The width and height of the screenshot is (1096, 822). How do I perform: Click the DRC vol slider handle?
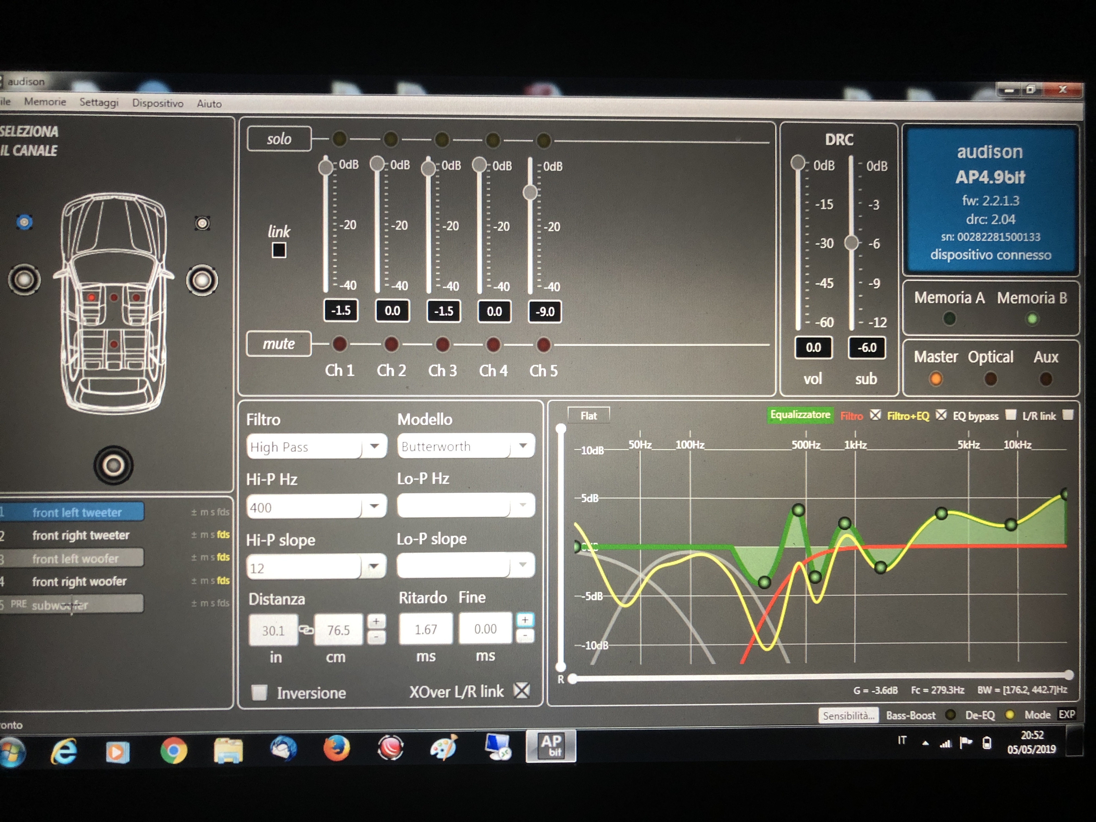pos(798,163)
